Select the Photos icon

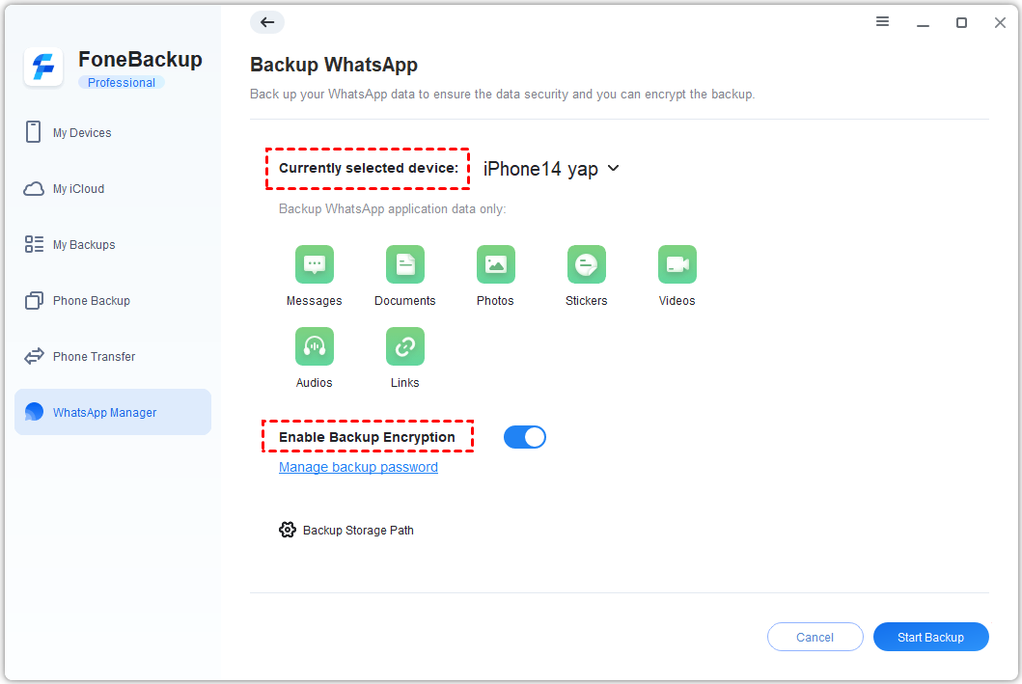(495, 264)
